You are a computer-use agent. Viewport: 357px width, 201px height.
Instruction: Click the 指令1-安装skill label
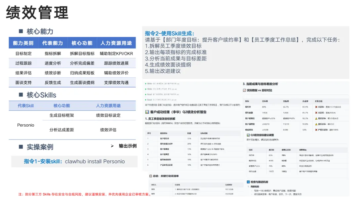coord(43,161)
